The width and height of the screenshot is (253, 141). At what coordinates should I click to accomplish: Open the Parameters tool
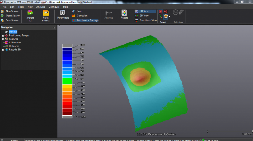click(x=63, y=13)
